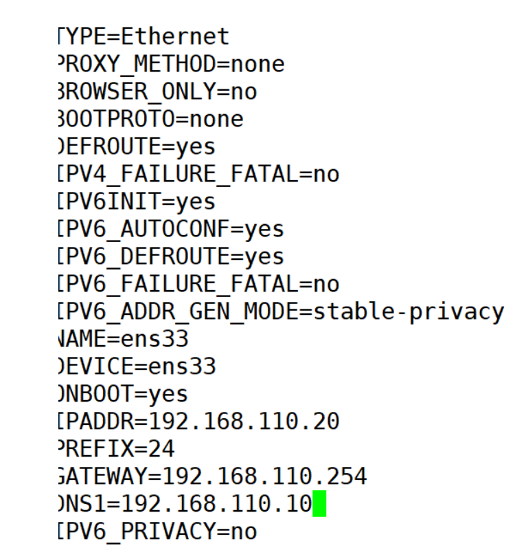Click the IPV6_AUTOCONF=yes line
This screenshot has width=515, height=548.
click(x=171, y=229)
